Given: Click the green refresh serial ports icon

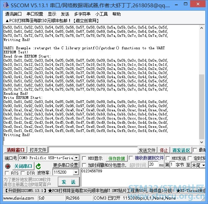Looking at the screenshot, I should [38, 166].
